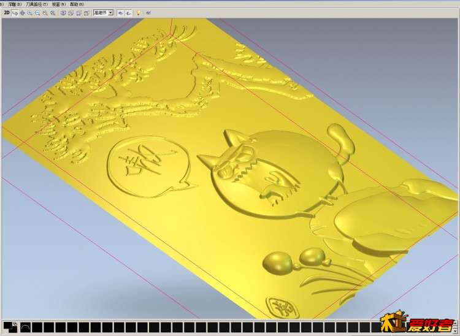The image size is (460, 336).
Task: Click the view along Z cube icon
Action: pyautogui.click(x=86, y=13)
